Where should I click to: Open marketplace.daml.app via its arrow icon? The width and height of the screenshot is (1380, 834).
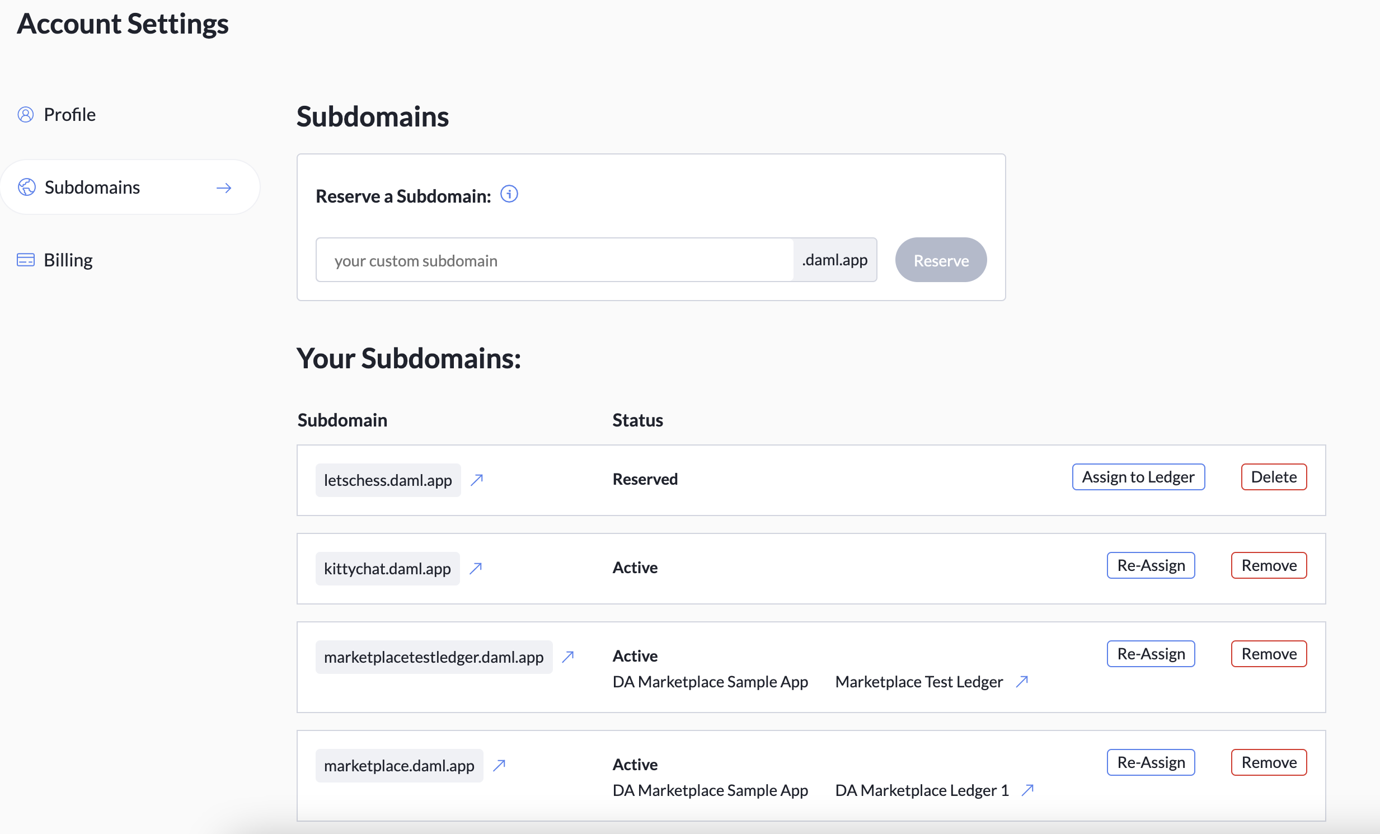click(x=499, y=765)
